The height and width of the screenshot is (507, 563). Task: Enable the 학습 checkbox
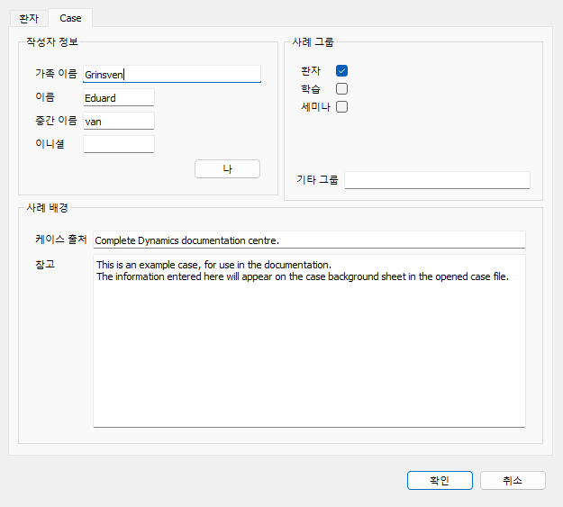point(341,88)
